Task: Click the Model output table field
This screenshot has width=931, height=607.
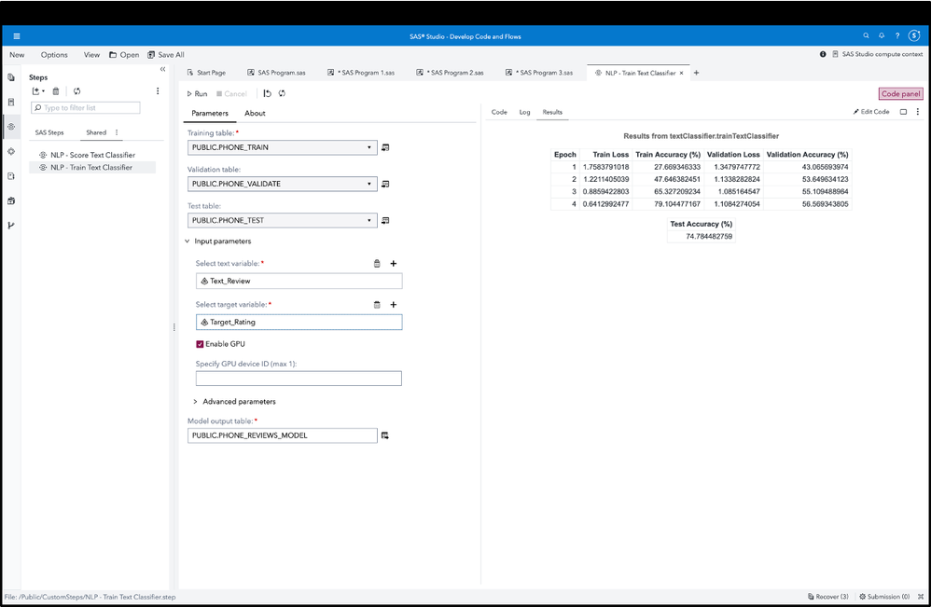Action: [x=282, y=435]
